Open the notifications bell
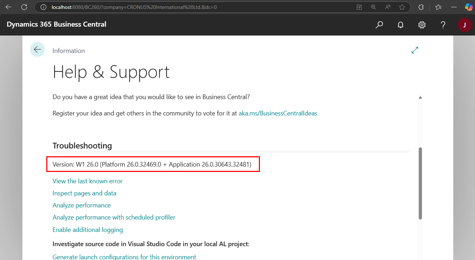475x260 pixels. point(400,25)
